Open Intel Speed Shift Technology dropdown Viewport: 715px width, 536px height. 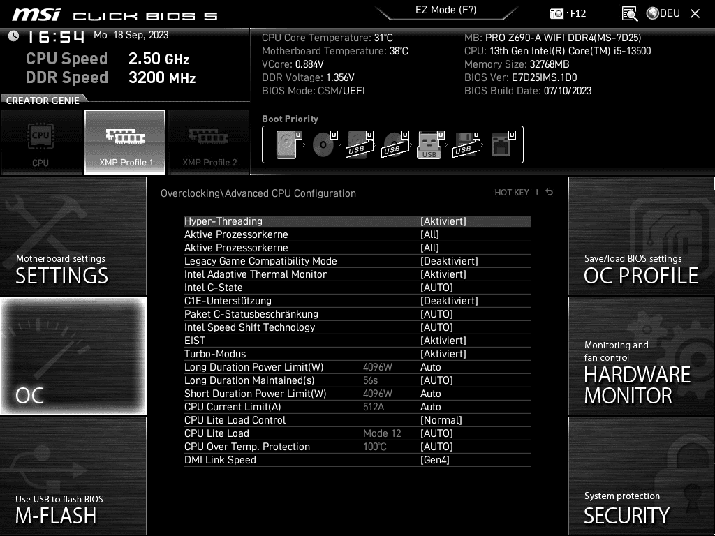coord(357,327)
